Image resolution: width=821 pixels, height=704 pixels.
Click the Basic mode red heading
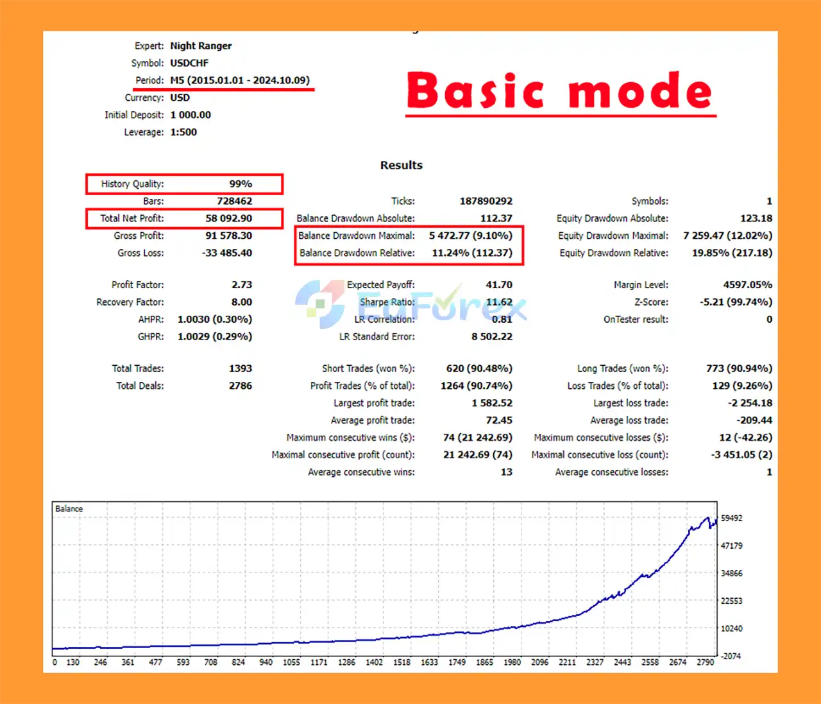[x=560, y=90]
